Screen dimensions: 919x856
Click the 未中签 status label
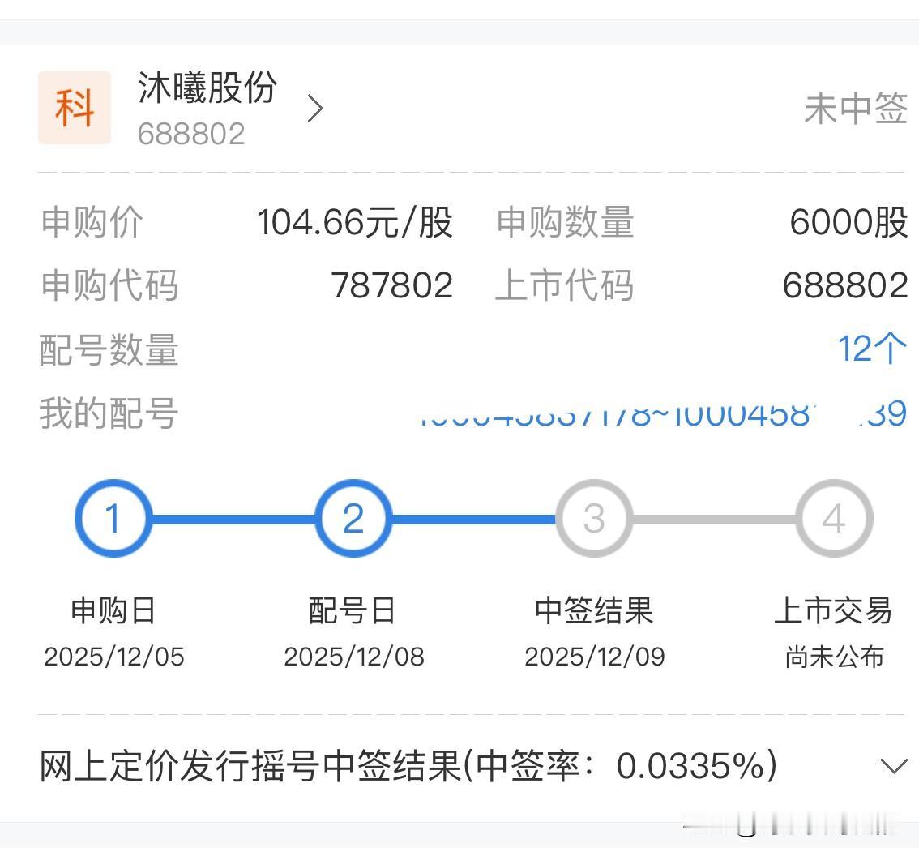856,109
